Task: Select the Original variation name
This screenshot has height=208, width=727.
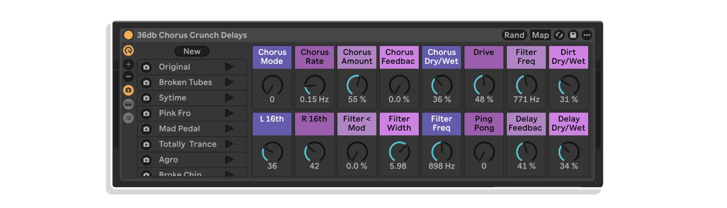Action: click(x=175, y=67)
